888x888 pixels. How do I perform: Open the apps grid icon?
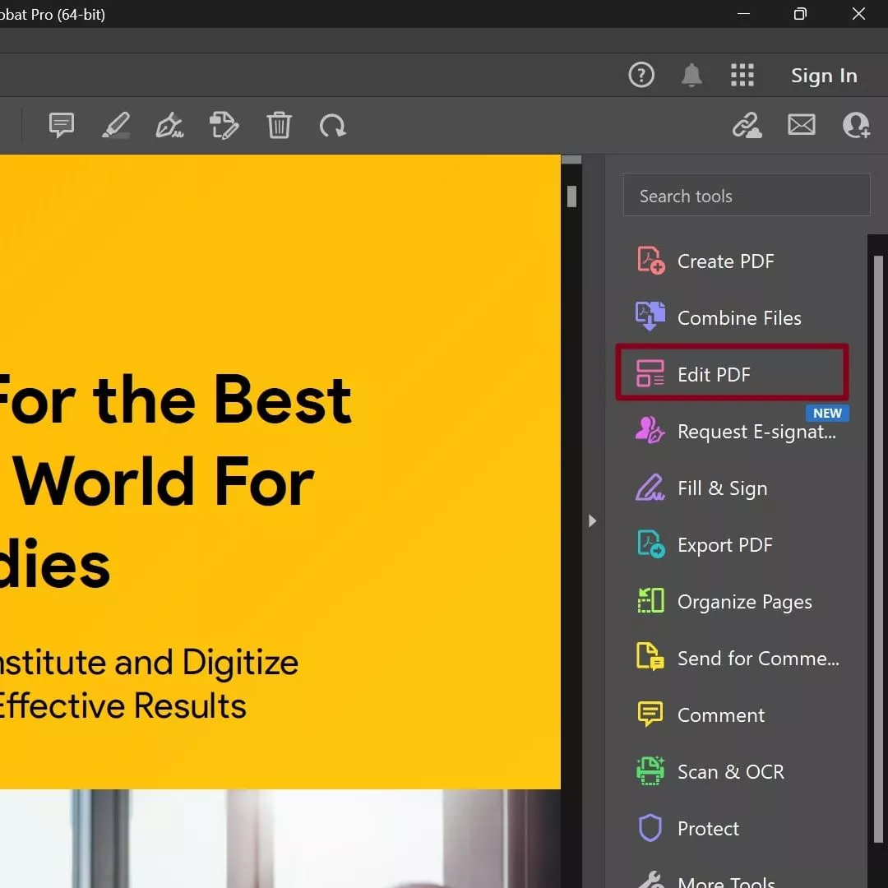click(x=742, y=75)
